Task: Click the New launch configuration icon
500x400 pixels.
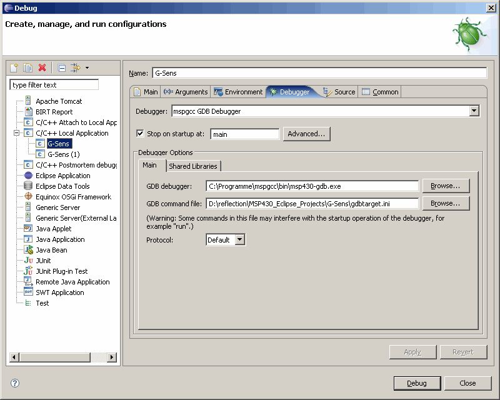Action: click(x=14, y=67)
